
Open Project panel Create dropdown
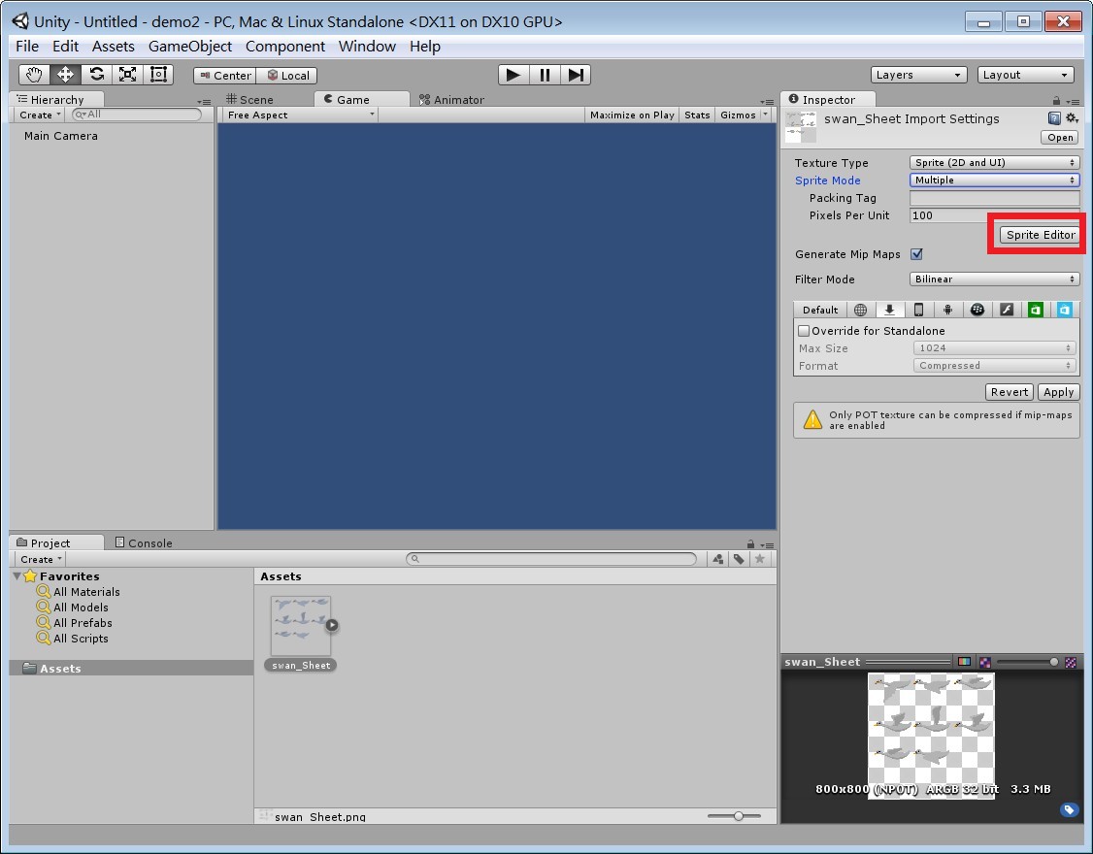point(41,559)
